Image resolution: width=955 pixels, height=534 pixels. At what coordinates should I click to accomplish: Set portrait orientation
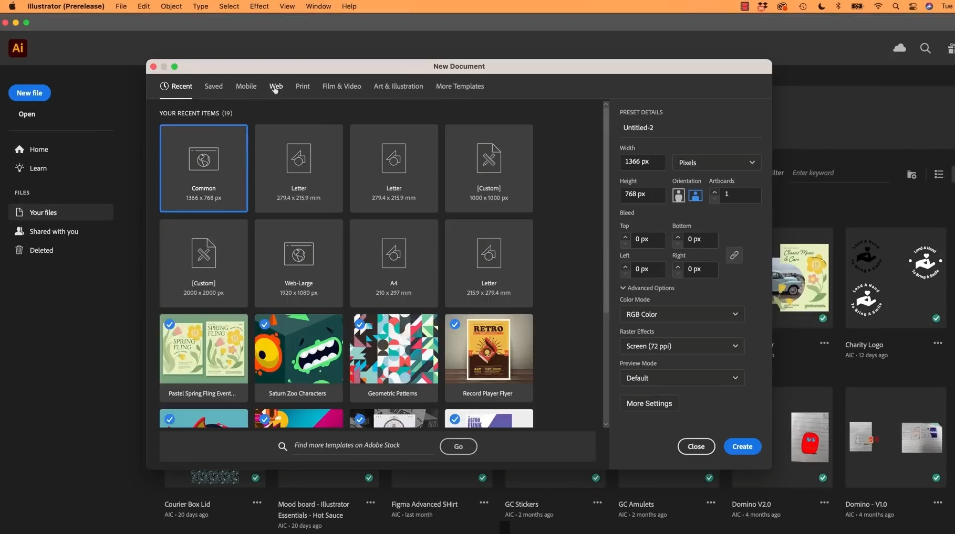pos(678,196)
